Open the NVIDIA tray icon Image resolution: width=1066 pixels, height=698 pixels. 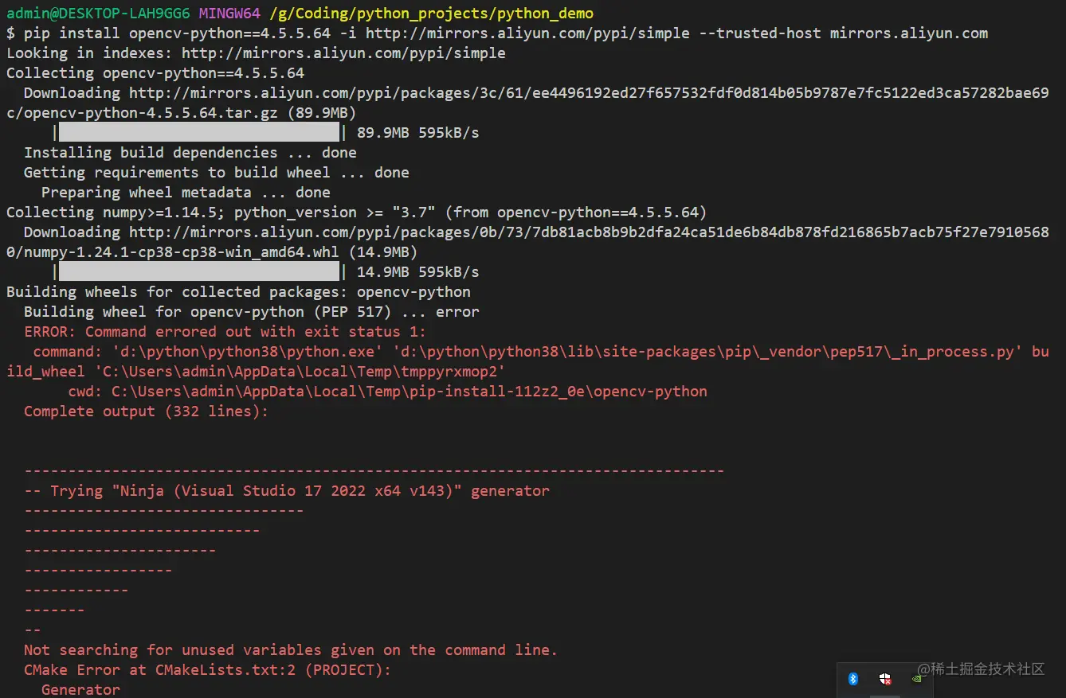(x=917, y=679)
